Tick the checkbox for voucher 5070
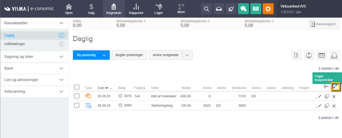The height and width of the screenshot is (138, 342). (x=77, y=96)
